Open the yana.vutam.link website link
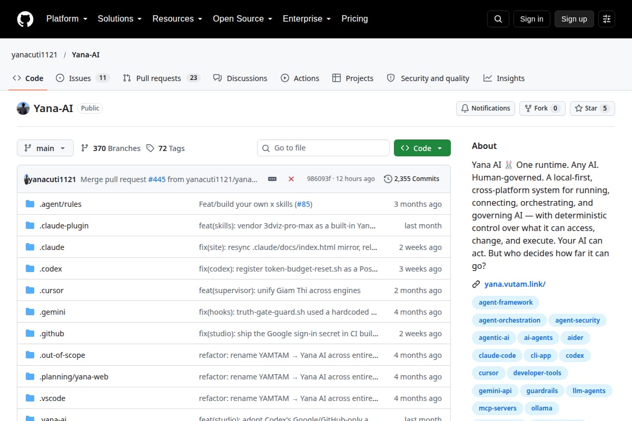The image size is (632, 421). click(x=515, y=284)
